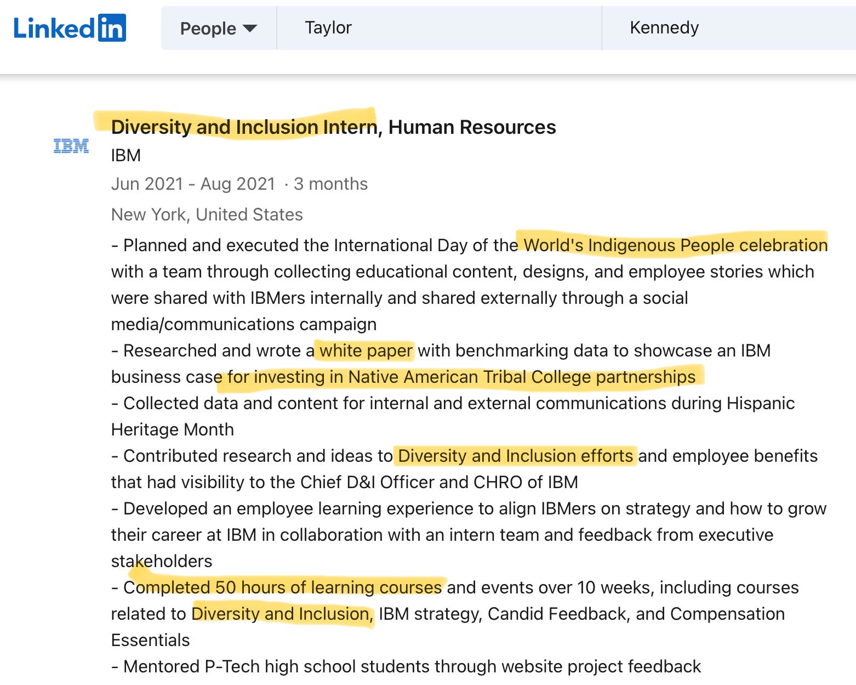Click the 'Diversity and Inclusion efforts' phrase
856x685 pixels.
[x=516, y=456]
